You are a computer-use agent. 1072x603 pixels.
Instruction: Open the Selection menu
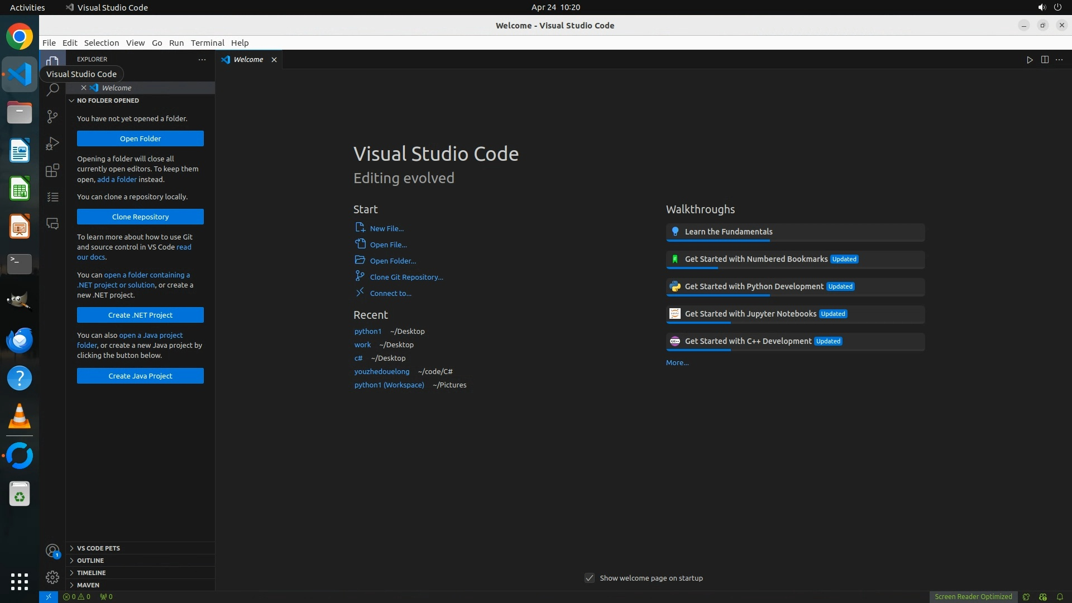tap(101, 43)
